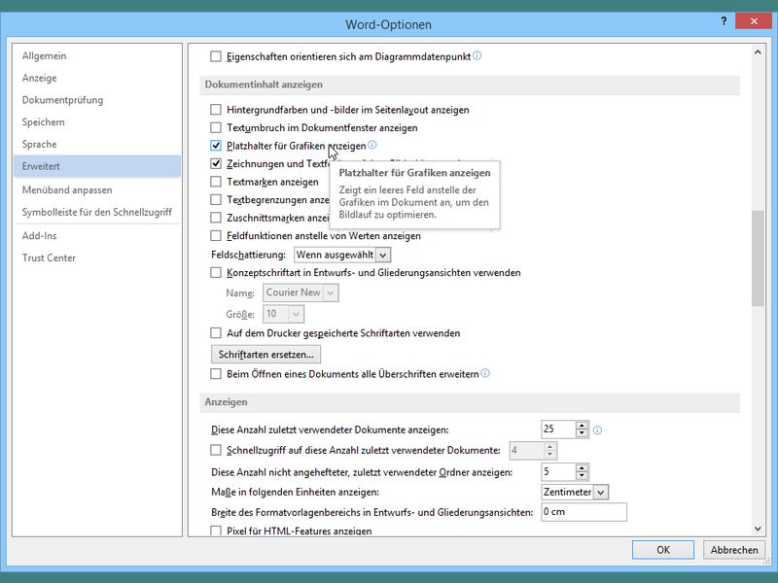This screenshot has height=583, width=778.
Task: Click the Dokumentinhalt anzeigen section header
Action: pyautogui.click(x=470, y=85)
